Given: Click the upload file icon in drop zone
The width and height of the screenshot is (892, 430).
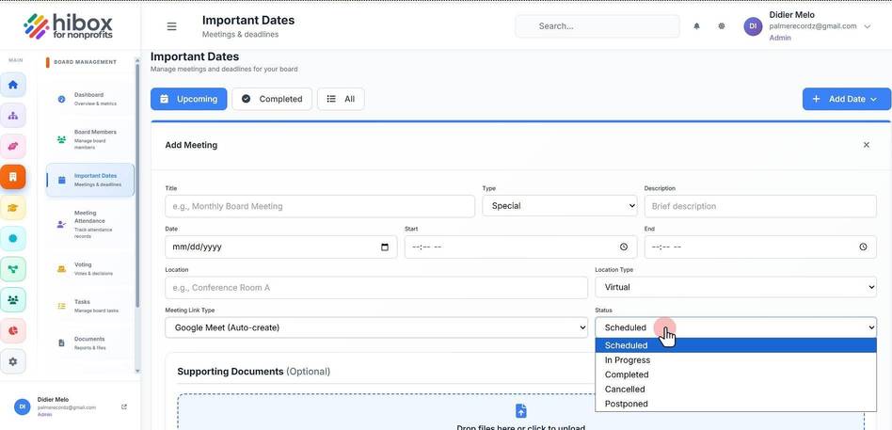Looking at the screenshot, I should pos(520,410).
